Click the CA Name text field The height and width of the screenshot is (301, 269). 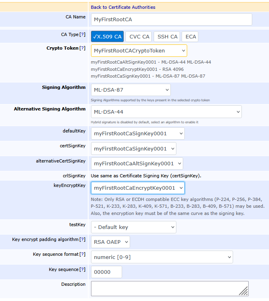171,20
